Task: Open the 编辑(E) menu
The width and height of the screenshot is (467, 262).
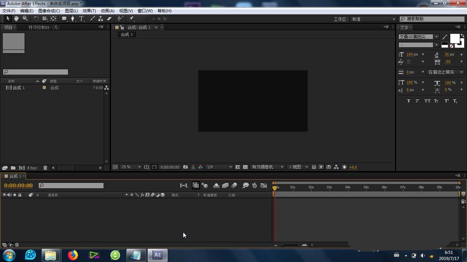Action: [x=27, y=11]
